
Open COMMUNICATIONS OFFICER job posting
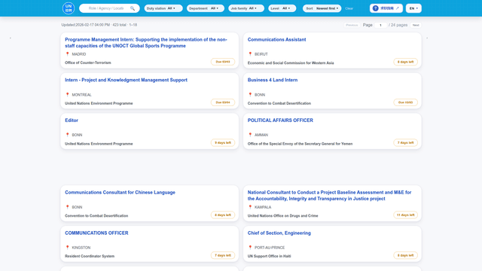pos(96,233)
